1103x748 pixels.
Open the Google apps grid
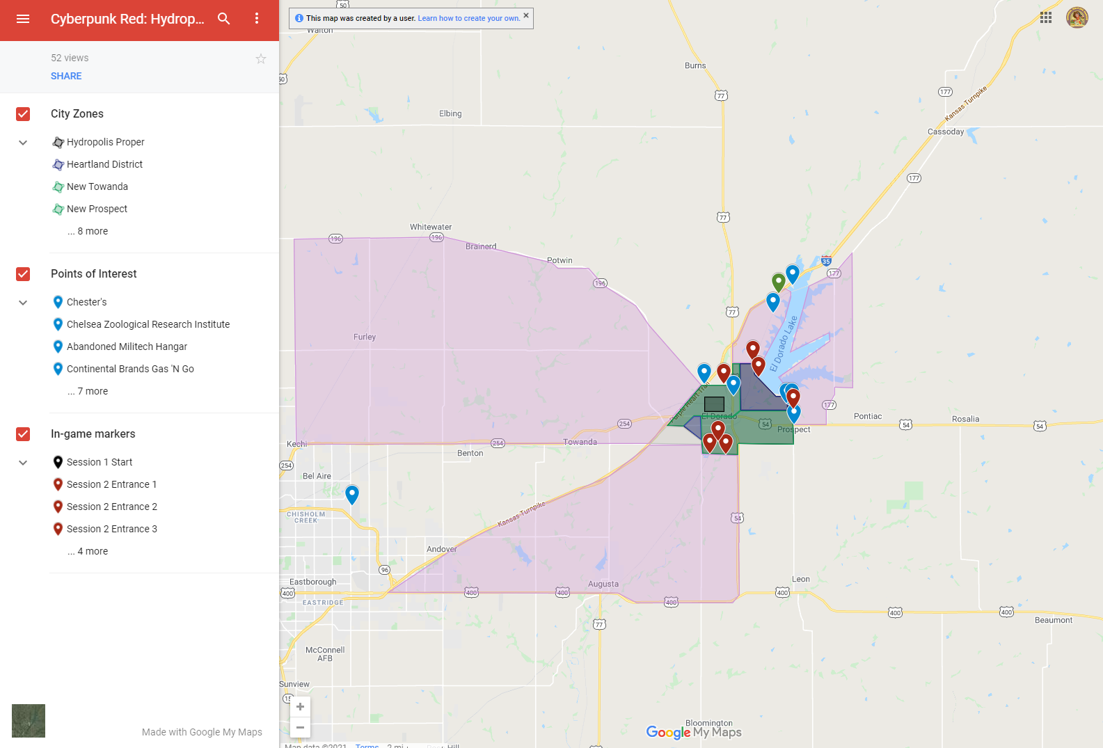click(x=1045, y=18)
